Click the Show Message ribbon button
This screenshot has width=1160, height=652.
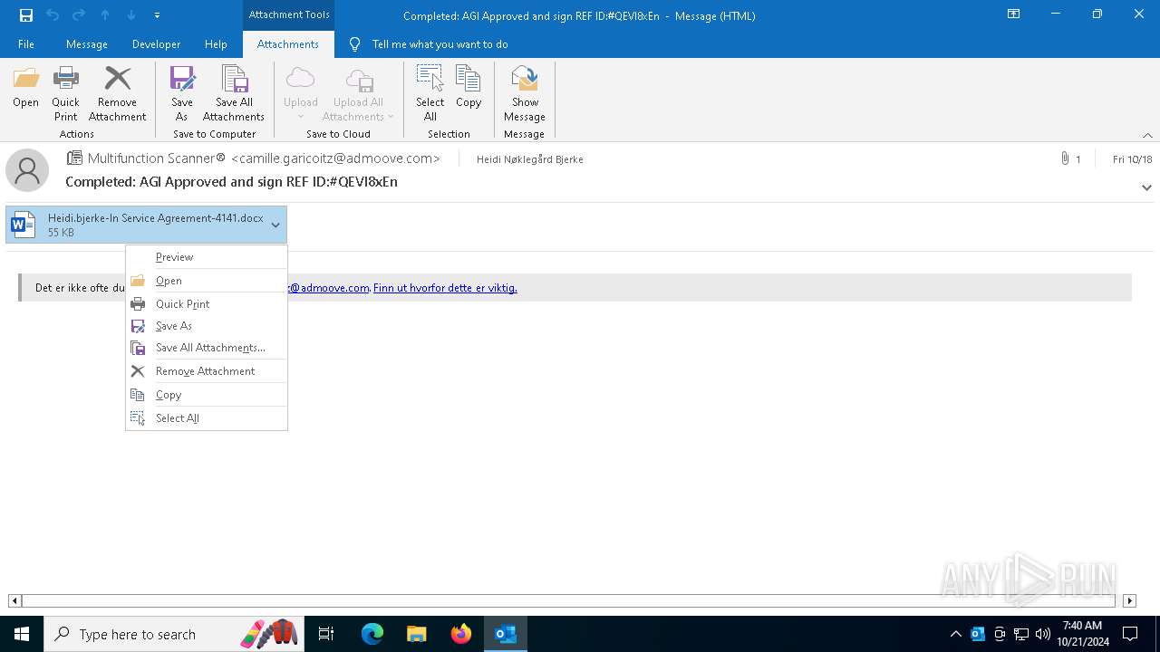pyautogui.click(x=525, y=94)
